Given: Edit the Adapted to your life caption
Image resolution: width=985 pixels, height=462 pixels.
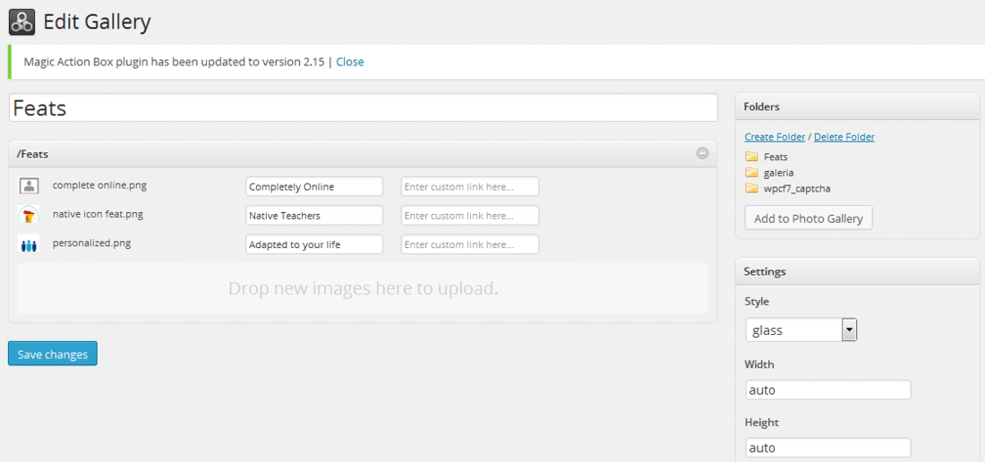Looking at the screenshot, I should click(x=314, y=244).
